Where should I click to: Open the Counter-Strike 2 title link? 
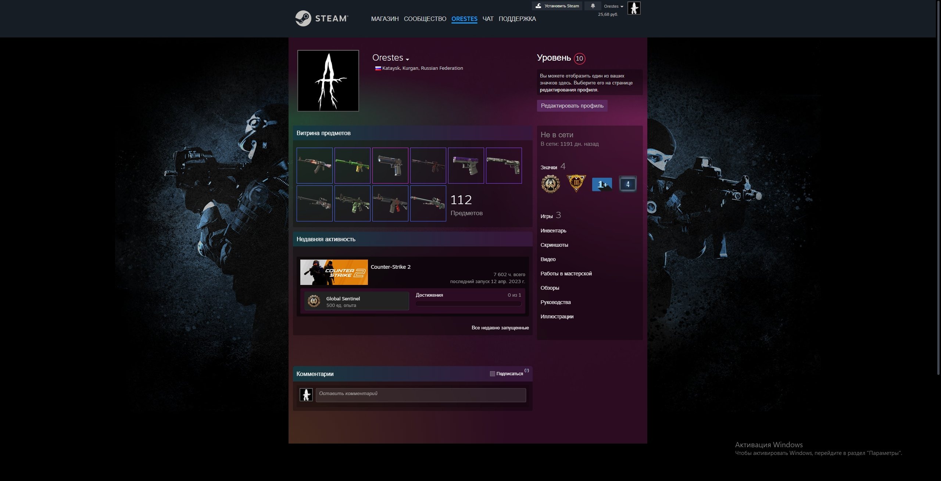pyautogui.click(x=390, y=267)
